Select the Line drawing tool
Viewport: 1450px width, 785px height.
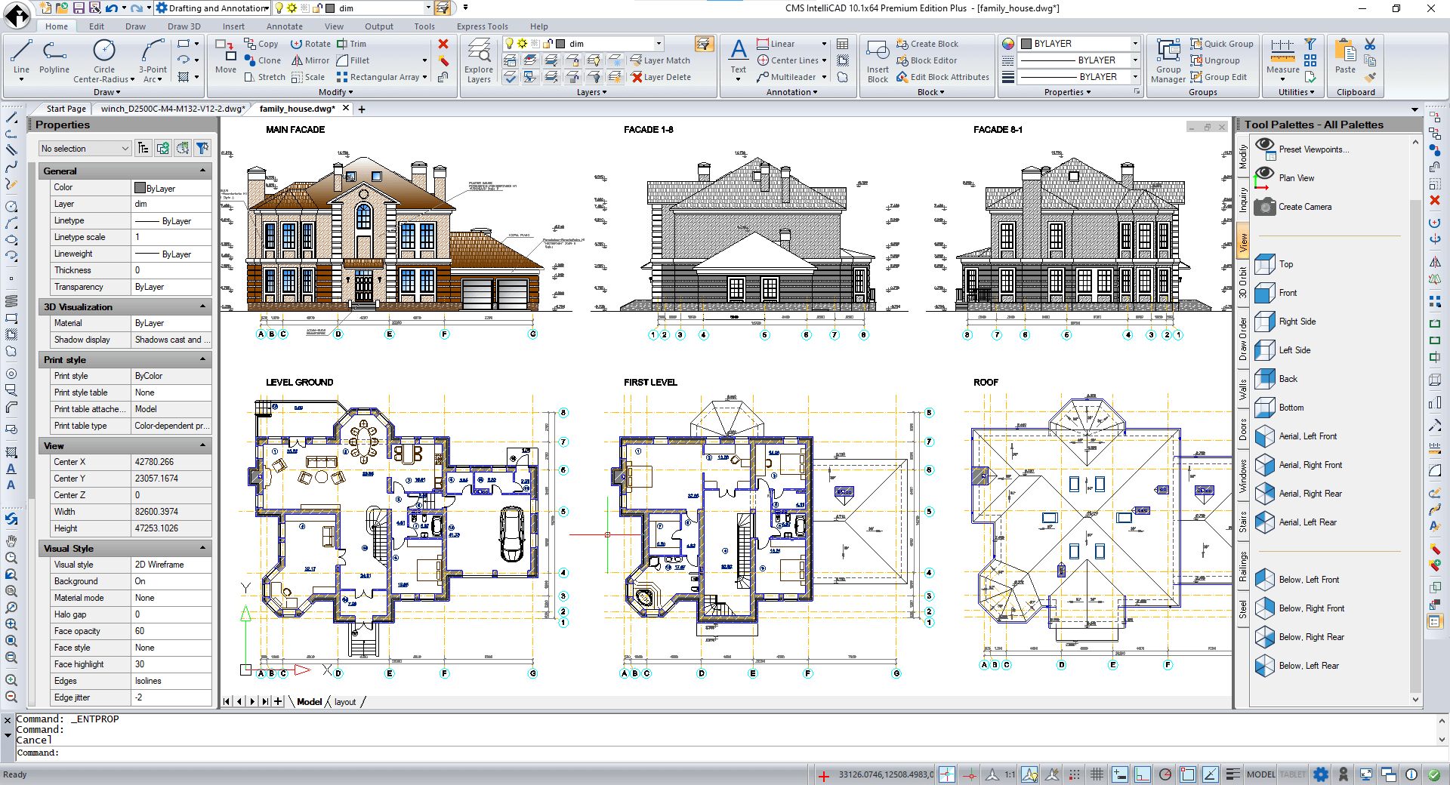pyautogui.click(x=21, y=59)
